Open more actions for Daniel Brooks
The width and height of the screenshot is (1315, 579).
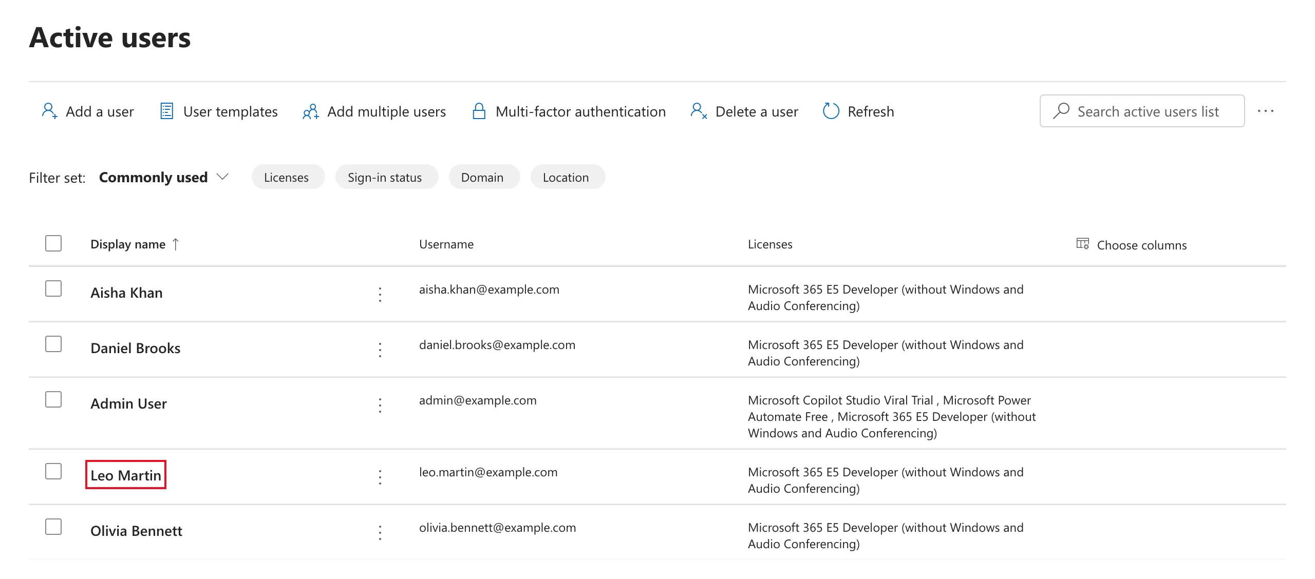(380, 350)
